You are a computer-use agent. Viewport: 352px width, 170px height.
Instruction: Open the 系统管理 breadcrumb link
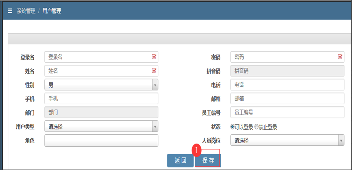(26, 11)
